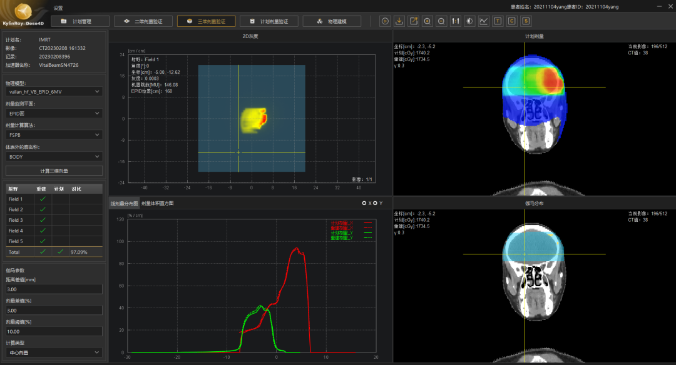Open the 剂量体积直方图 tab
This screenshot has height=365, width=676.
pyautogui.click(x=158, y=203)
